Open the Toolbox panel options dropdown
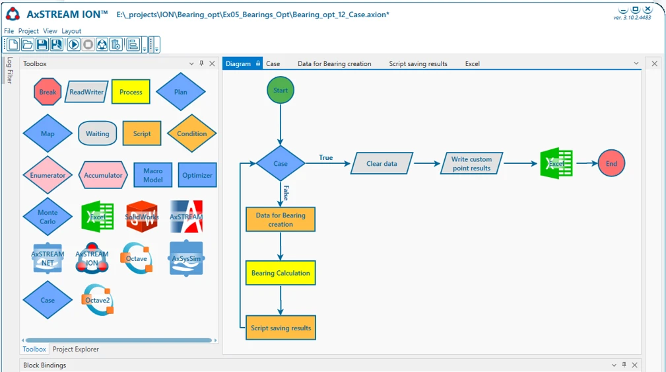Screen dimensions: 666x372 [x=191, y=64]
